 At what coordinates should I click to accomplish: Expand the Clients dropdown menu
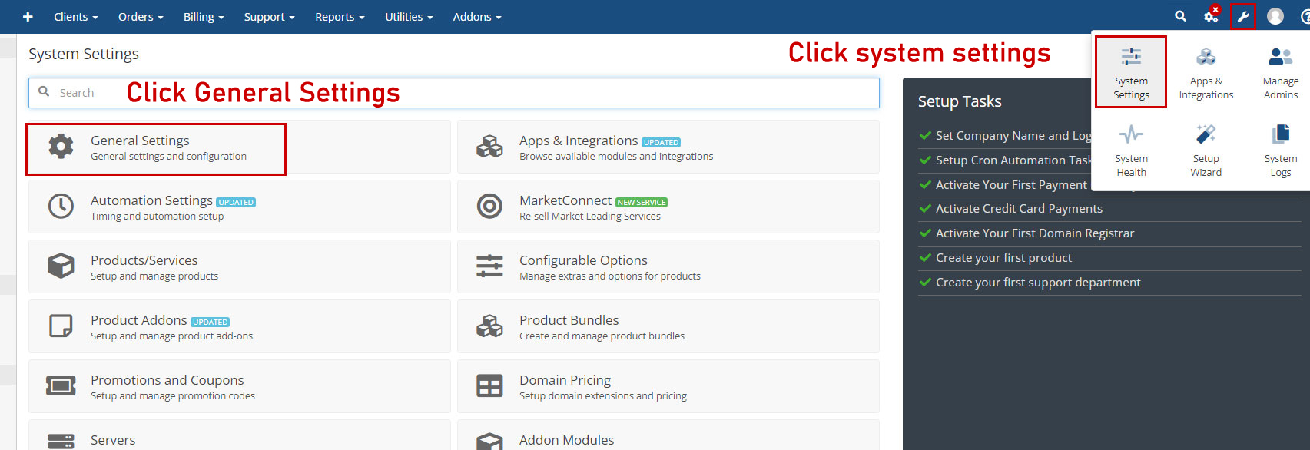(75, 16)
